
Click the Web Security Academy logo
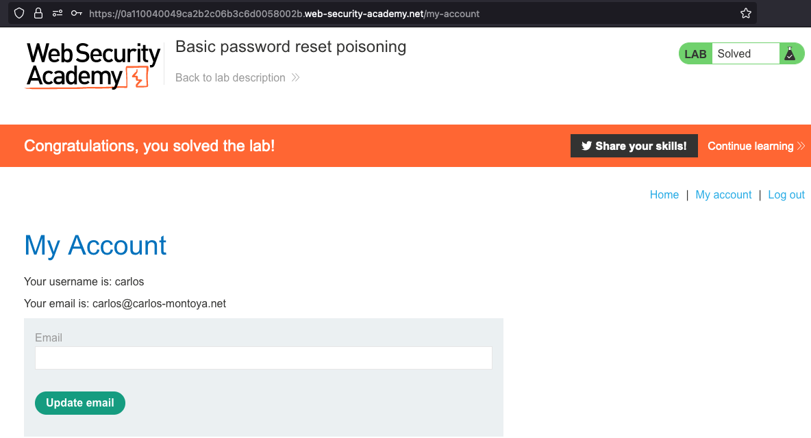tap(93, 66)
